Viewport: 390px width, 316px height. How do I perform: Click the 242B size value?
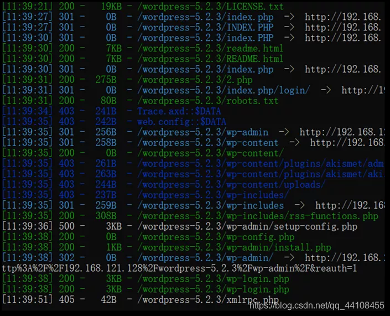coord(106,121)
